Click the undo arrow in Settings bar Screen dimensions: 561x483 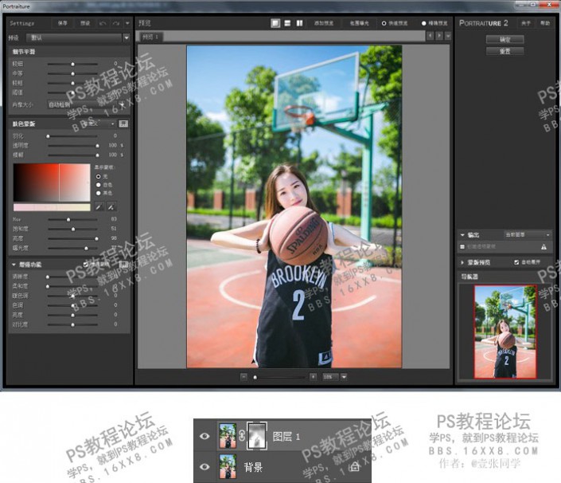tap(103, 23)
